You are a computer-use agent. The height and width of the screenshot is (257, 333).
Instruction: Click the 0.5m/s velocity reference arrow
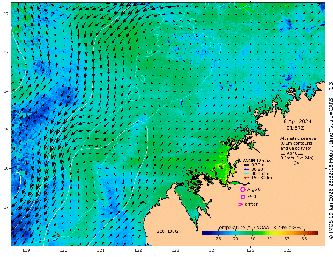[292, 163]
